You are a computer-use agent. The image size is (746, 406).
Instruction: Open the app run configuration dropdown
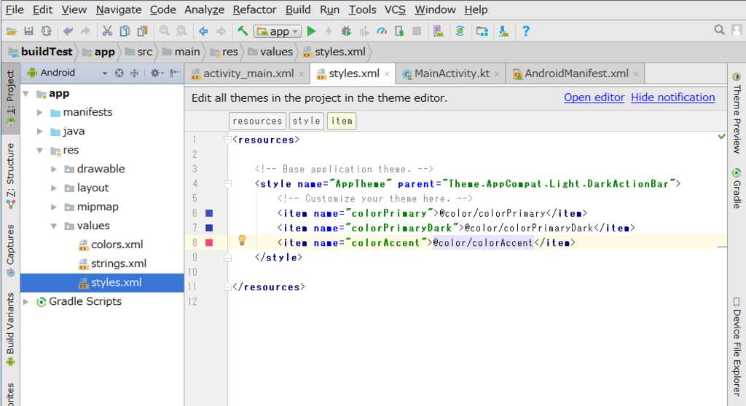(278, 31)
